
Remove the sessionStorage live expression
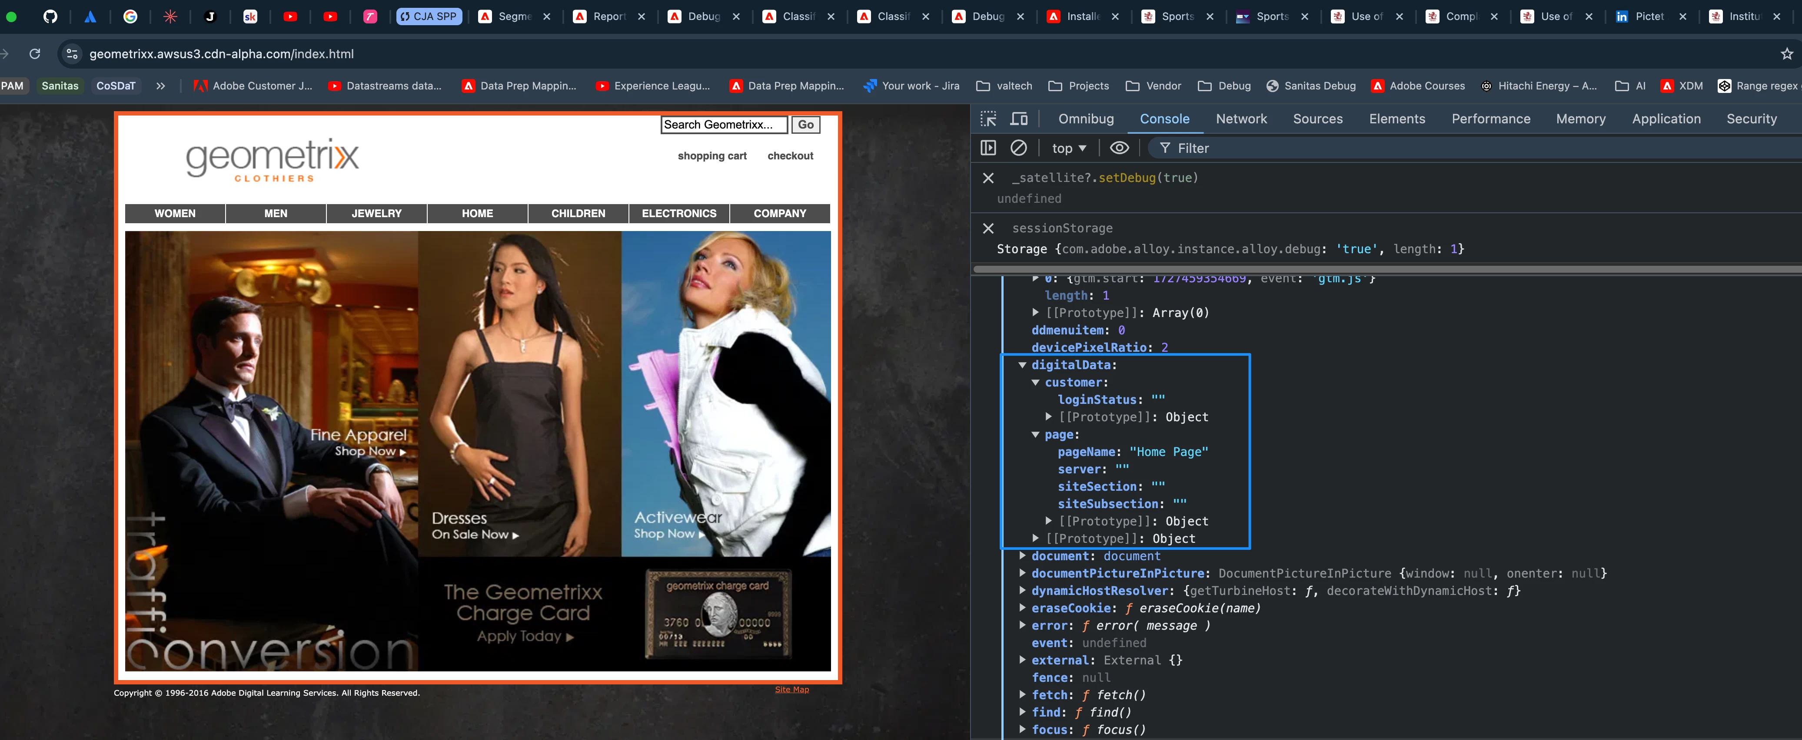point(988,228)
